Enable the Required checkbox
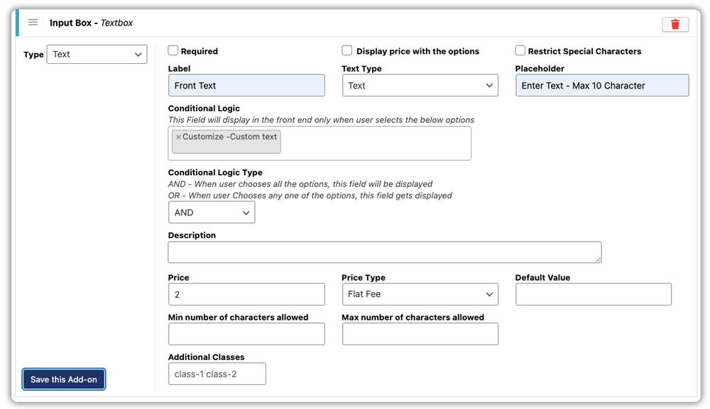The width and height of the screenshot is (710, 409). (x=173, y=50)
